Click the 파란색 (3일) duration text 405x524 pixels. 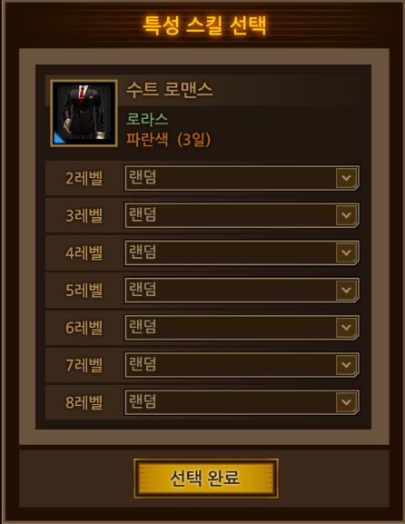[x=168, y=139]
